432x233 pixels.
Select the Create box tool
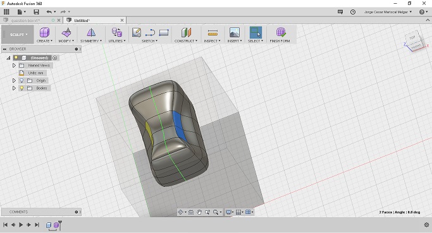coord(44,32)
